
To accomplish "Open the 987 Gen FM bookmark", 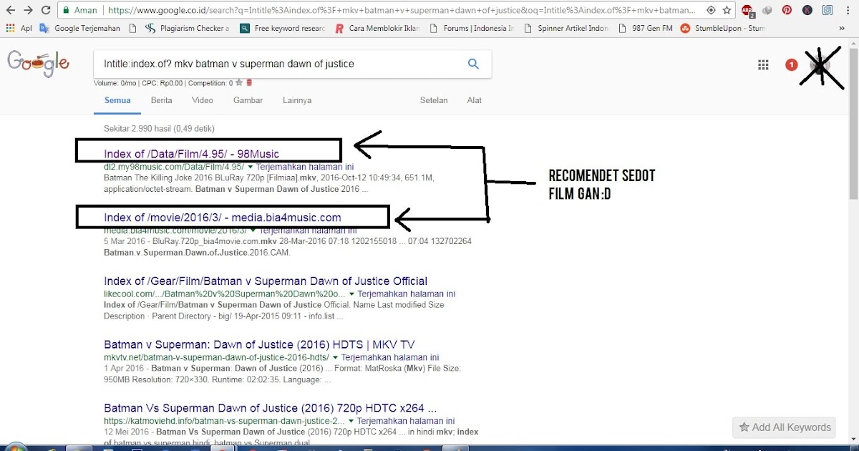I will coord(645,29).
